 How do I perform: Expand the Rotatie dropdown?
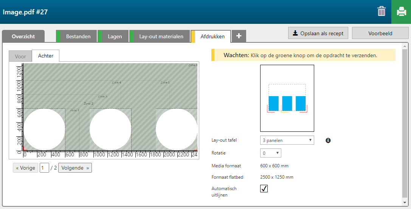[x=270, y=153]
